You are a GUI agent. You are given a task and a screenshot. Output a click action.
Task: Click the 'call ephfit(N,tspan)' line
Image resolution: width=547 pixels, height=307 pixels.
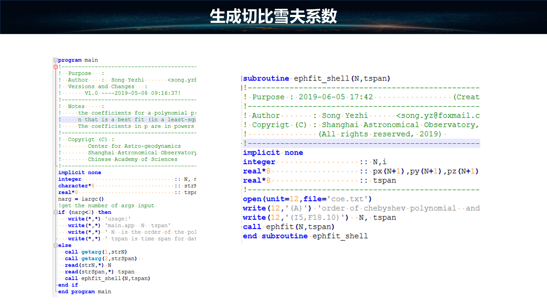pyautogui.click(x=288, y=227)
